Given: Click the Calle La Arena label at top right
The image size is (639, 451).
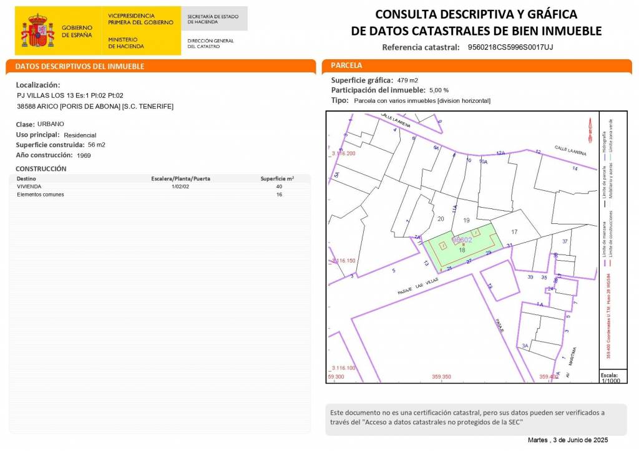Looking at the screenshot, I should coord(570,150).
